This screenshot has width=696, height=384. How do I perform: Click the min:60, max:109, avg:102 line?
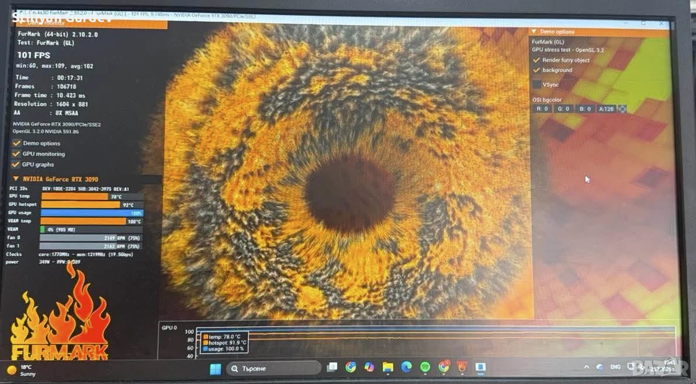pyautogui.click(x=54, y=66)
